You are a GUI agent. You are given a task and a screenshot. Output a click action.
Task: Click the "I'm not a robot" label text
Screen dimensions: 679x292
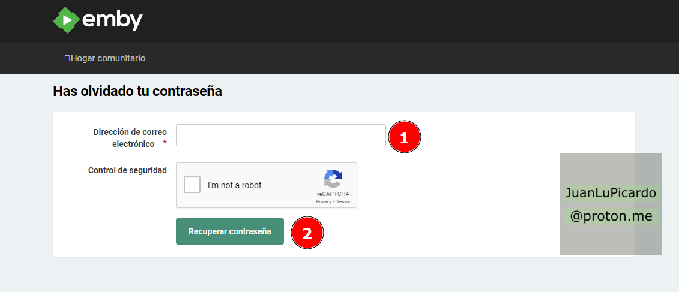click(x=234, y=185)
